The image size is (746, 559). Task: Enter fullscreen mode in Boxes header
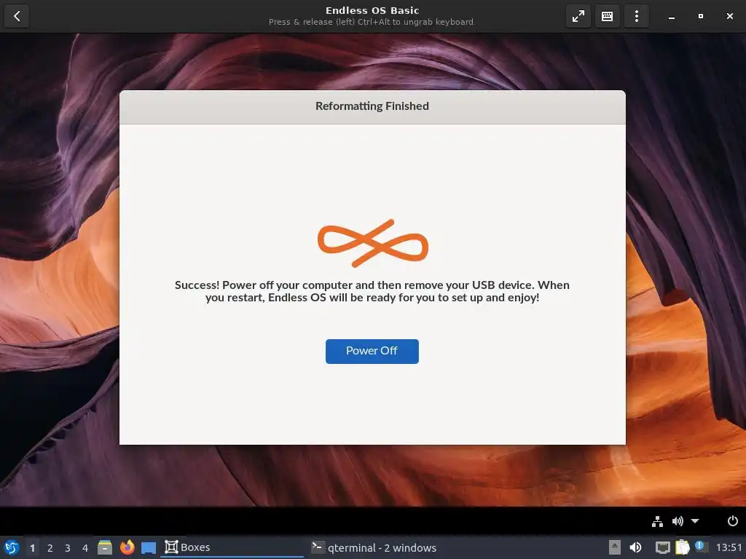coord(578,16)
